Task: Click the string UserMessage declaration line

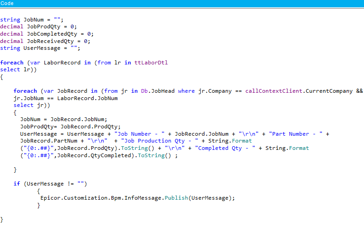Action: pos(40,48)
